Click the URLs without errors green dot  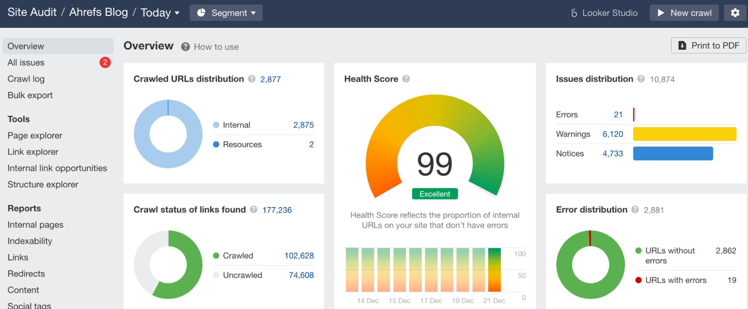pyautogui.click(x=639, y=251)
